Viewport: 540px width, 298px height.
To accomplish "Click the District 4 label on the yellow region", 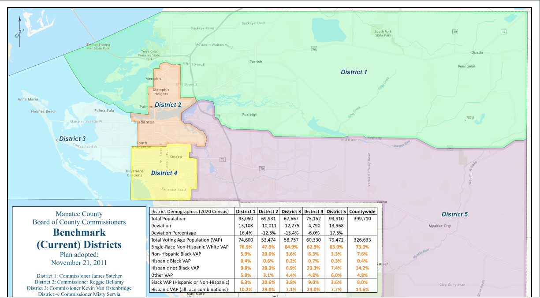I will click(164, 173).
